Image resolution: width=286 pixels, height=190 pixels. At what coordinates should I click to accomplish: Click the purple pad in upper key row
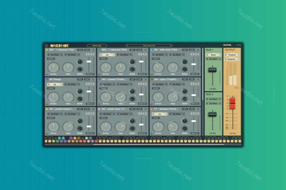(71, 138)
